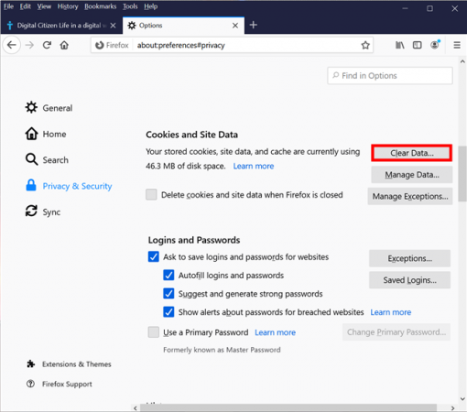Select the Options tab
The image size is (467, 412).
(183, 26)
